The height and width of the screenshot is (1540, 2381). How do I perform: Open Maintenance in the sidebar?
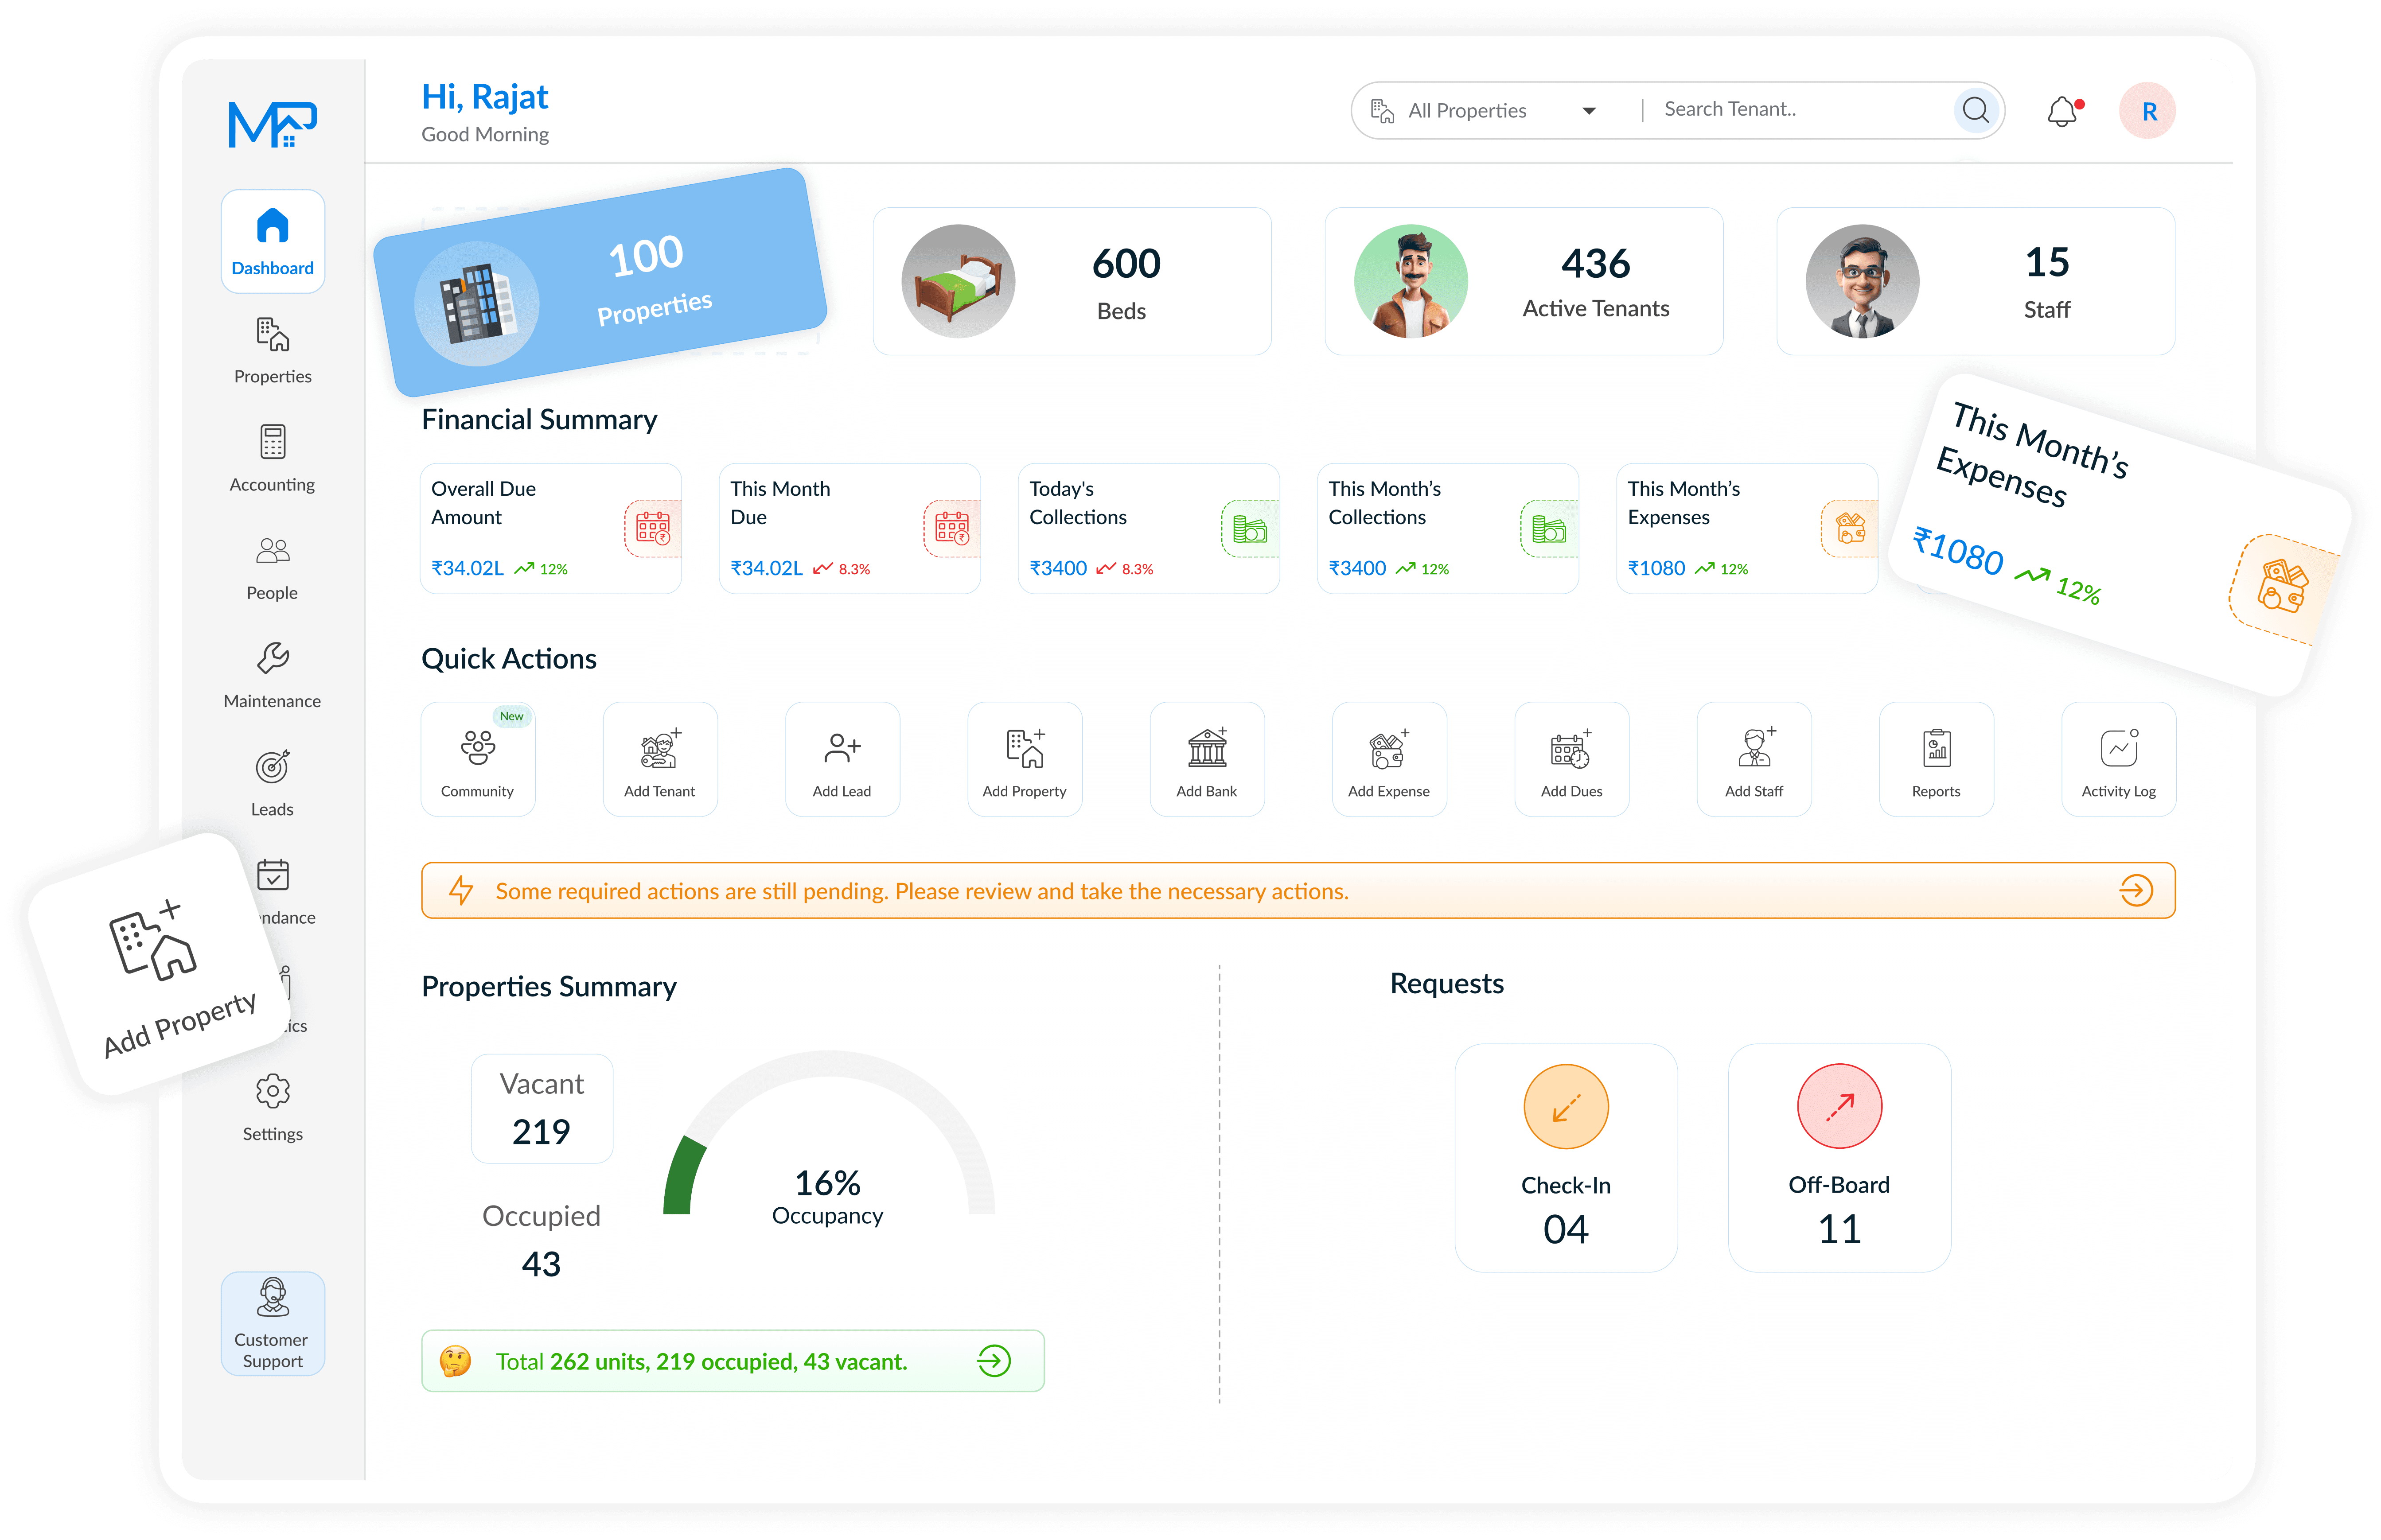[x=273, y=675]
